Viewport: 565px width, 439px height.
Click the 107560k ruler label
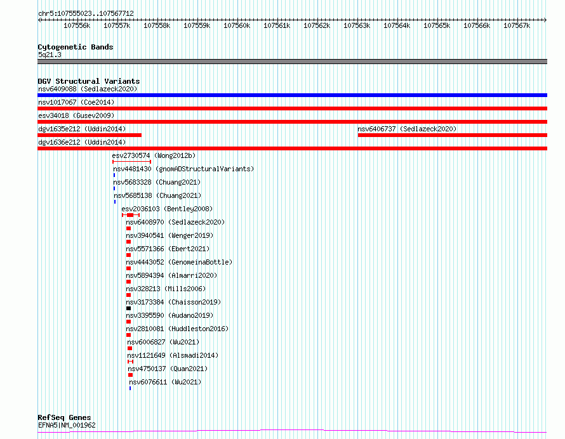coord(237,25)
